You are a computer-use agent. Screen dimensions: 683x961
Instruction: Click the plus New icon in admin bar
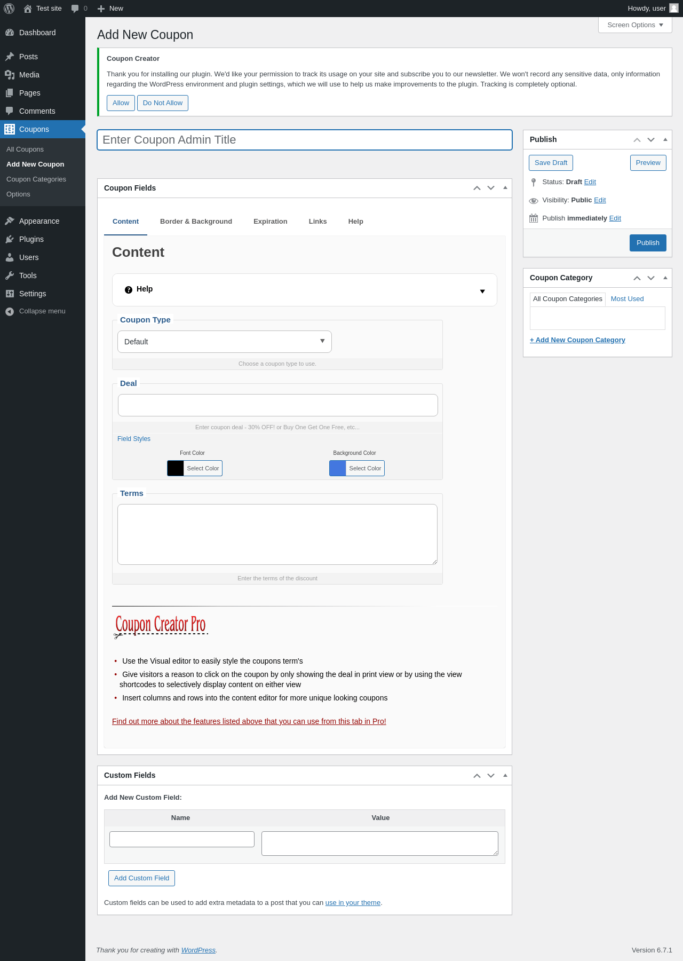pos(101,9)
